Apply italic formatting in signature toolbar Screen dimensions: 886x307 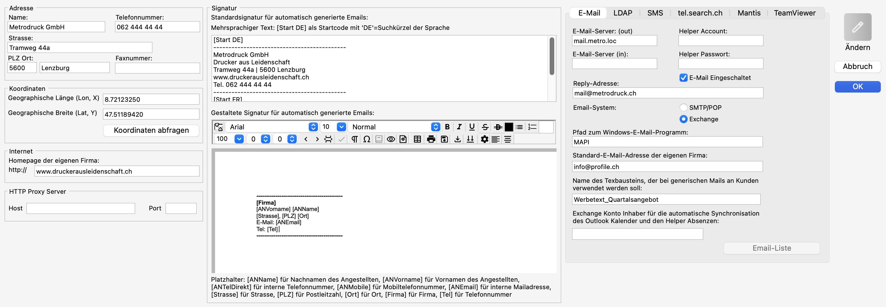[x=459, y=127]
